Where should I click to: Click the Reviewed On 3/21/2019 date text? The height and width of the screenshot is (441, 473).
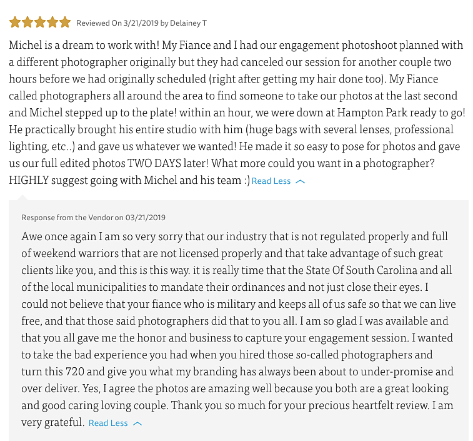click(x=117, y=23)
